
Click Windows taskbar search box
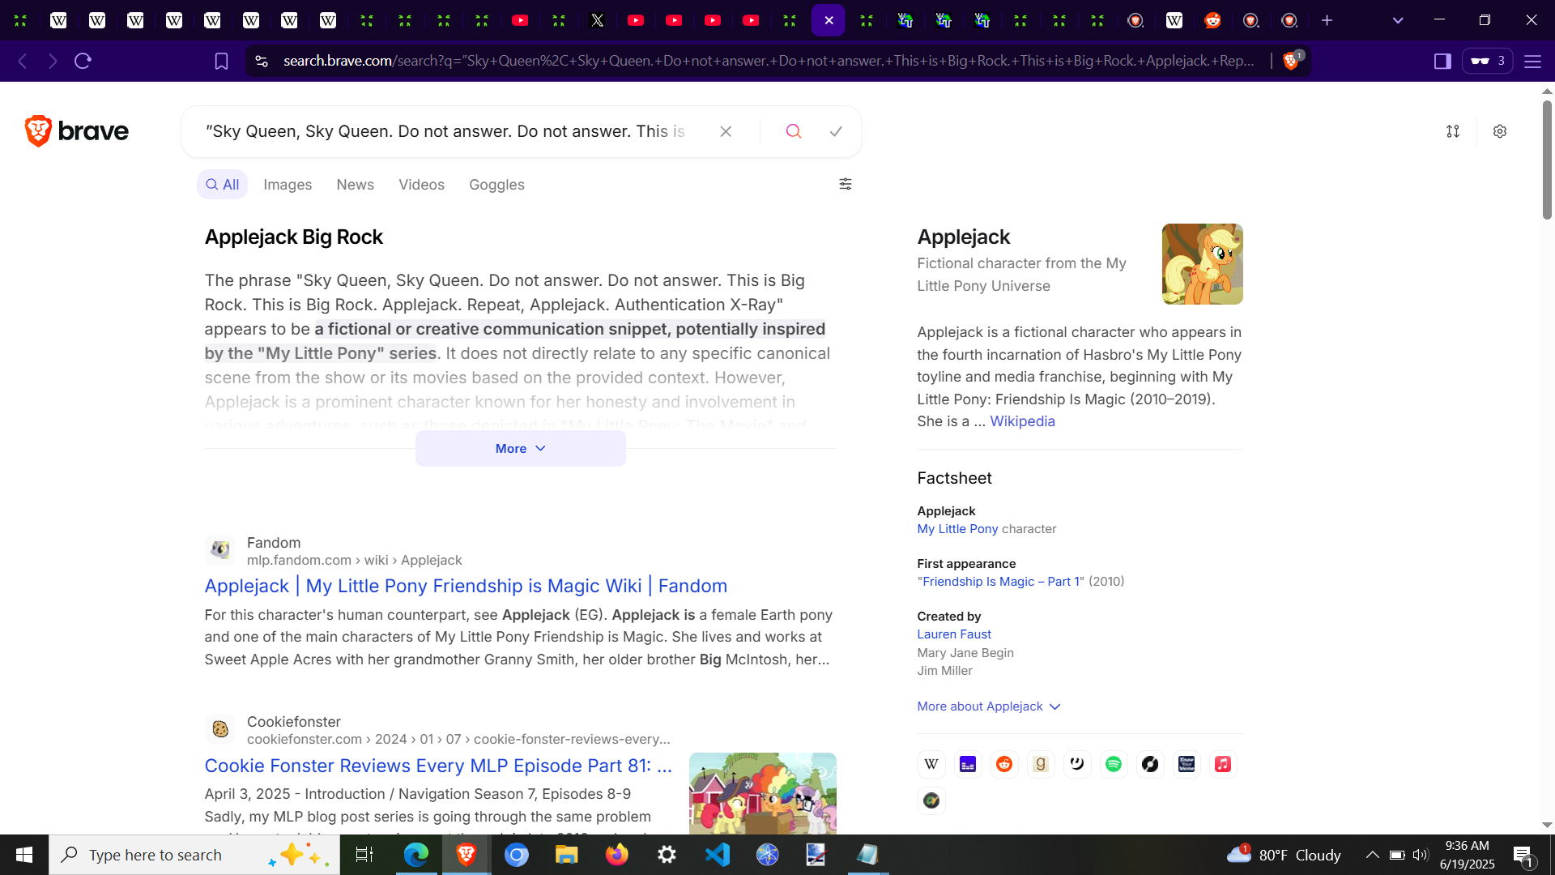coord(194,855)
